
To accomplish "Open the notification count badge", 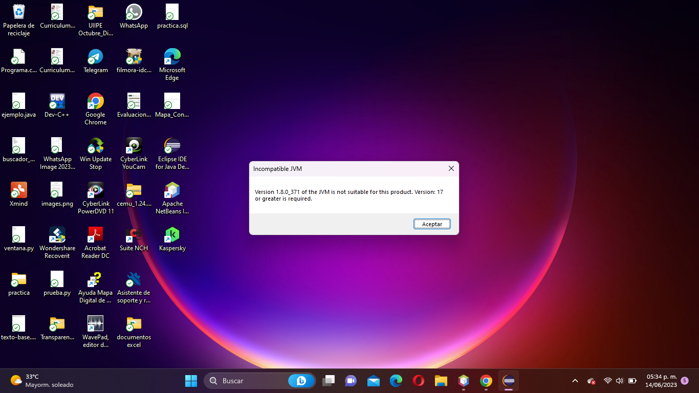I will click(685, 381).
